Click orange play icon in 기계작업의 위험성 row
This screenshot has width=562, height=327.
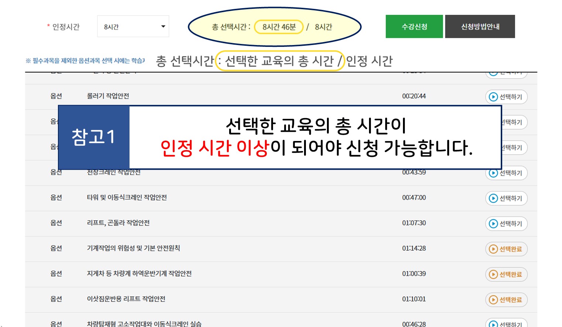493,249
